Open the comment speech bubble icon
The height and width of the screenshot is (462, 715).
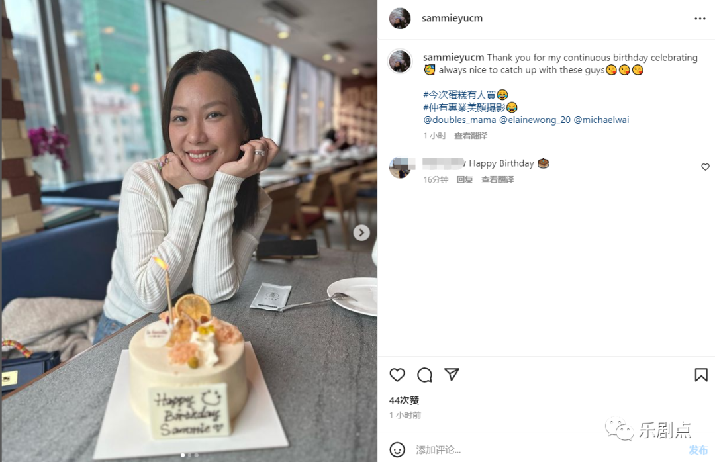point(424,375)
